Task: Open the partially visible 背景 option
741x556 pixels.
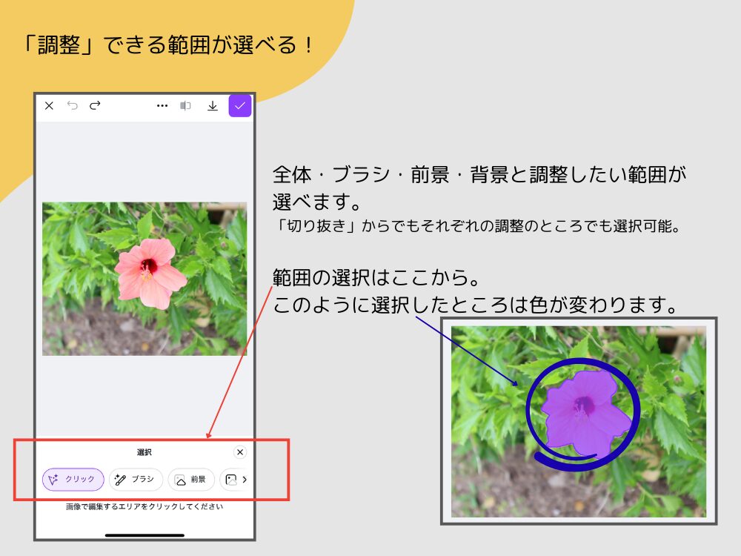Action: pyautogui.click(x=231, y=479)
